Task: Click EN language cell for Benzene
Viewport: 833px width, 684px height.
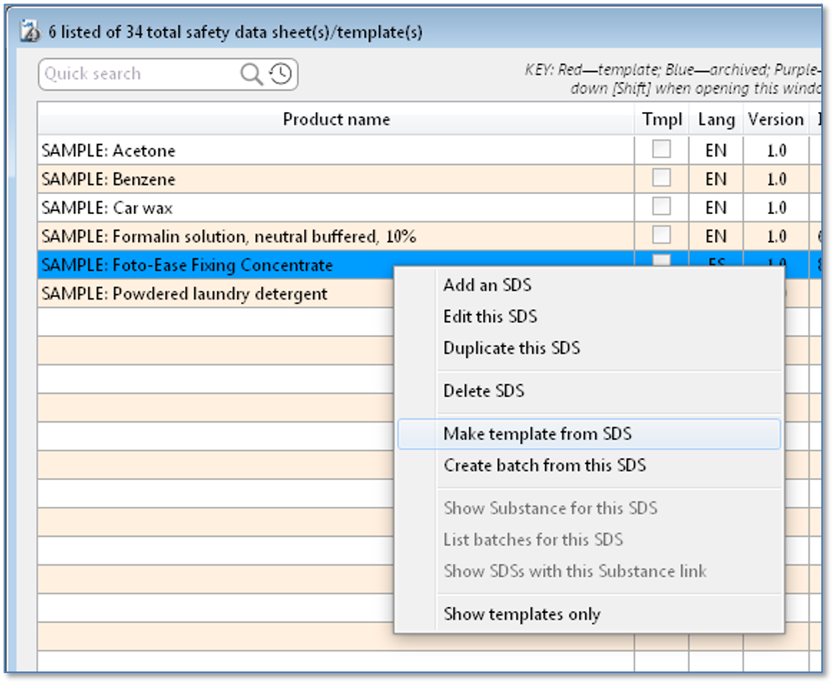Action: [716, 179]
